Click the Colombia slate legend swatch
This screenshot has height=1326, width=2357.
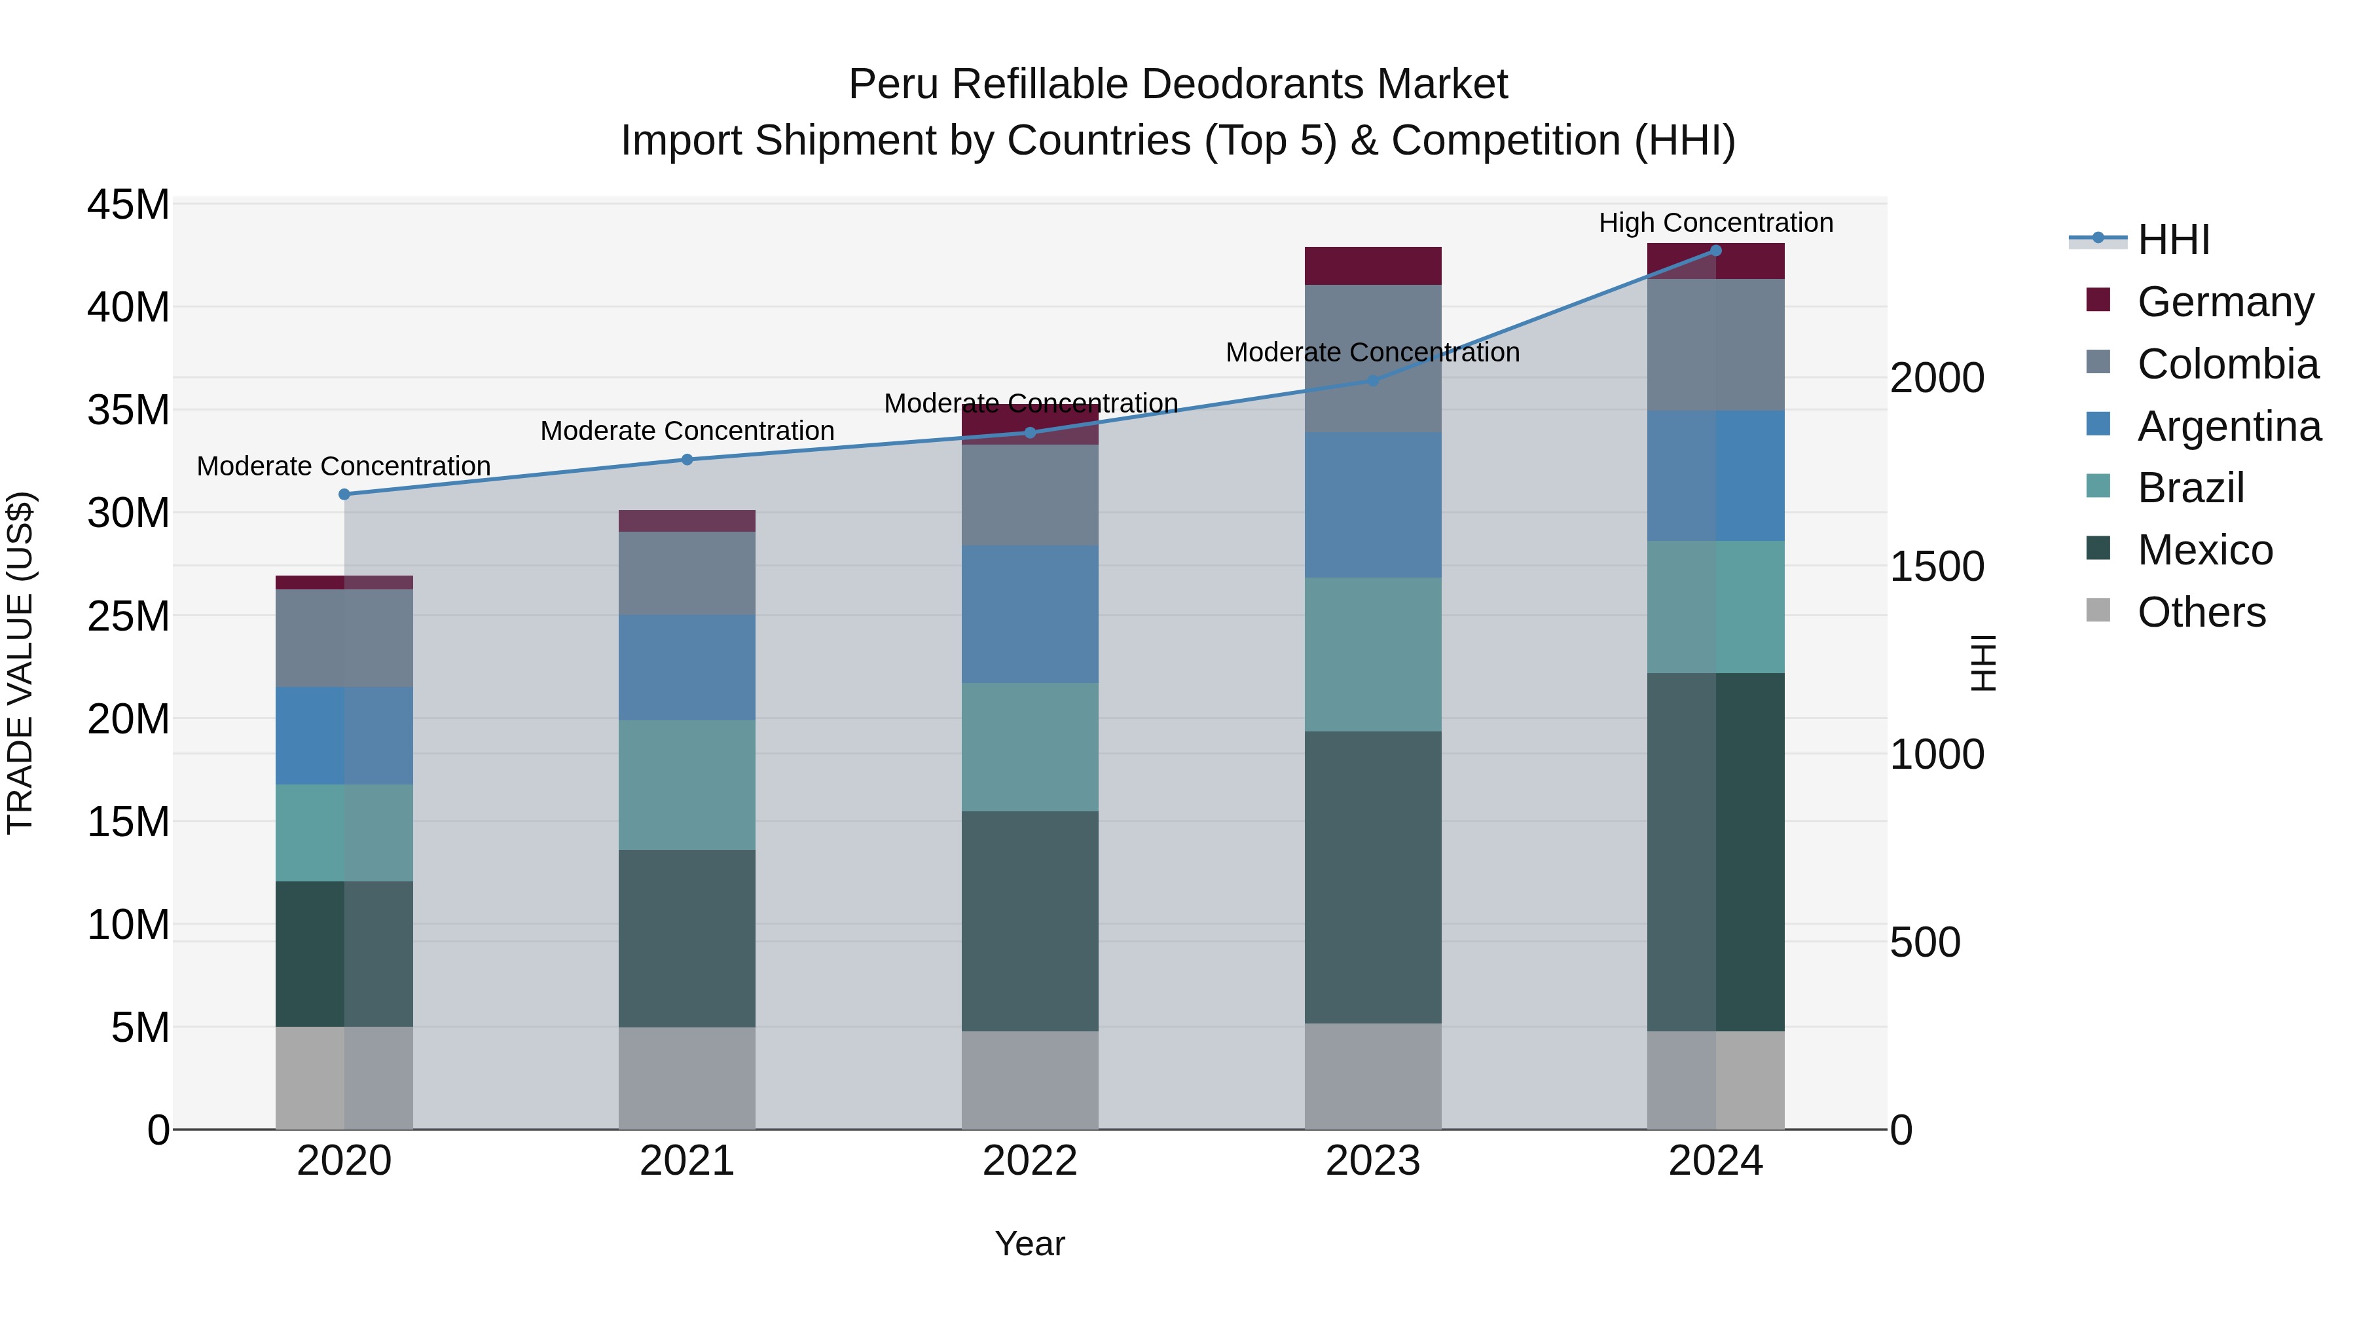coord(2098,362)
